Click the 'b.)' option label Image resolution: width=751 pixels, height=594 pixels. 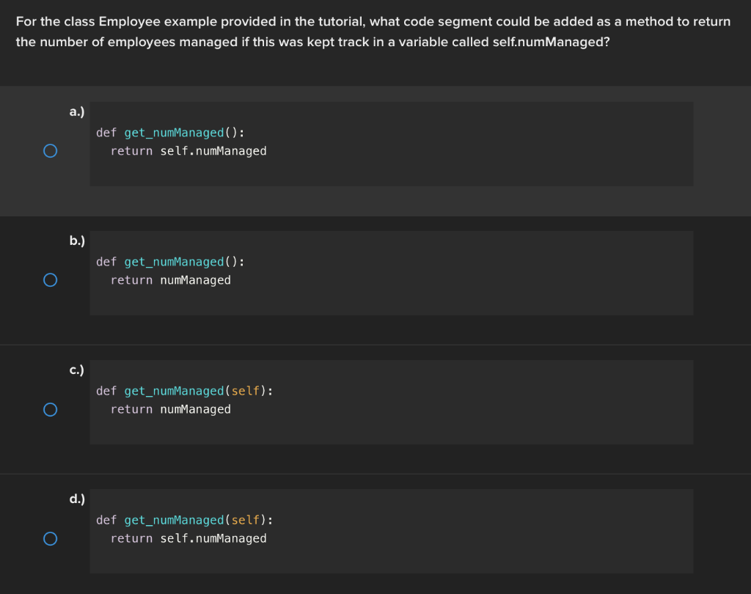pos(76,241)
